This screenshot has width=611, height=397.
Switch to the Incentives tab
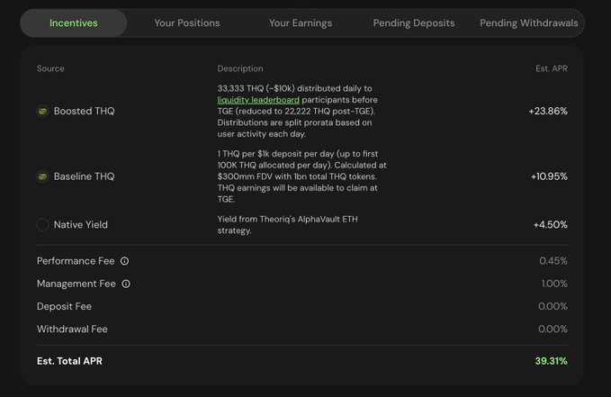tap(74, 23)
